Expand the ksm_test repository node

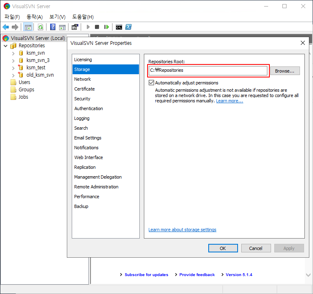tap(13, 68)
